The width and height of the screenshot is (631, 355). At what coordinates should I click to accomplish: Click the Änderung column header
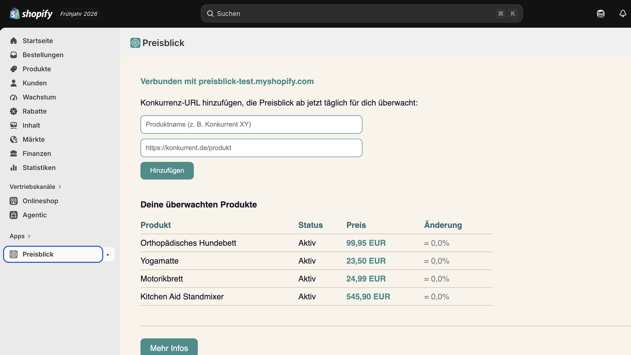click(443, 225)
